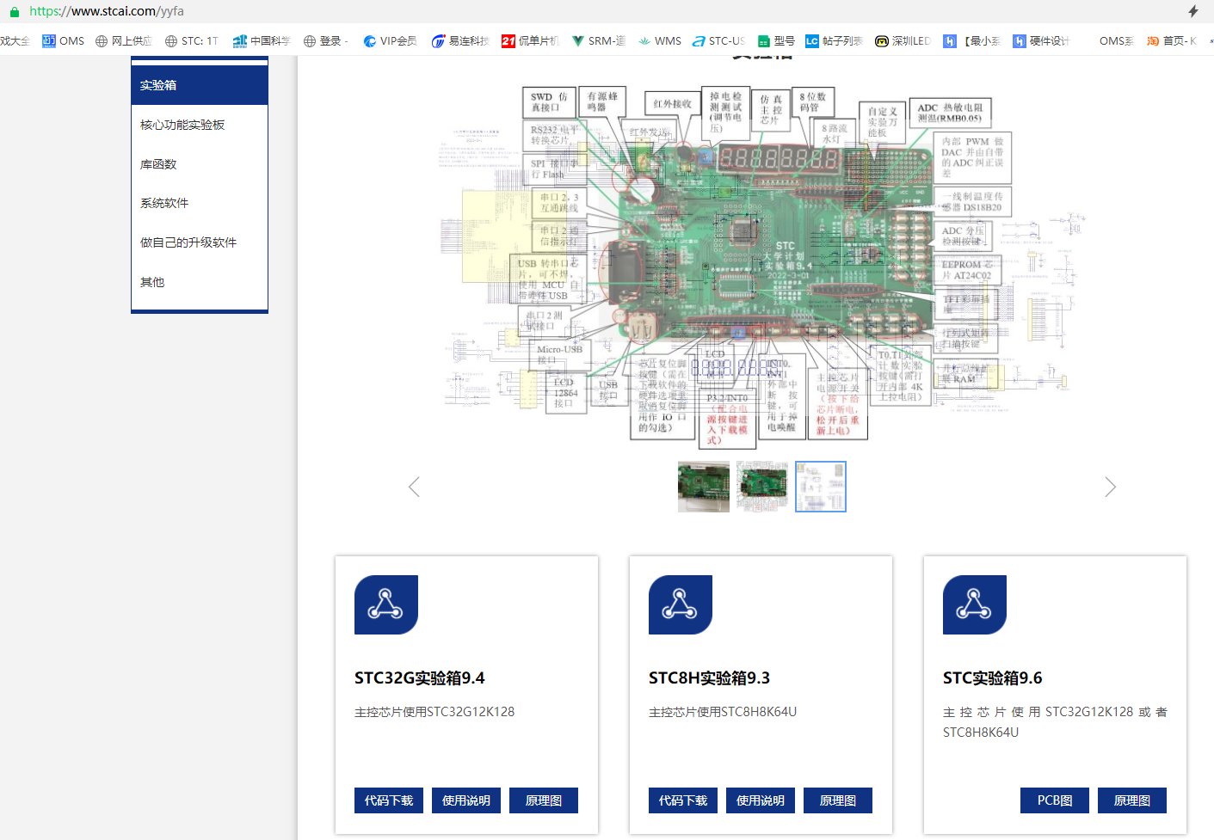
Task: Open 库函数 sidebar item
Action: 200,164
